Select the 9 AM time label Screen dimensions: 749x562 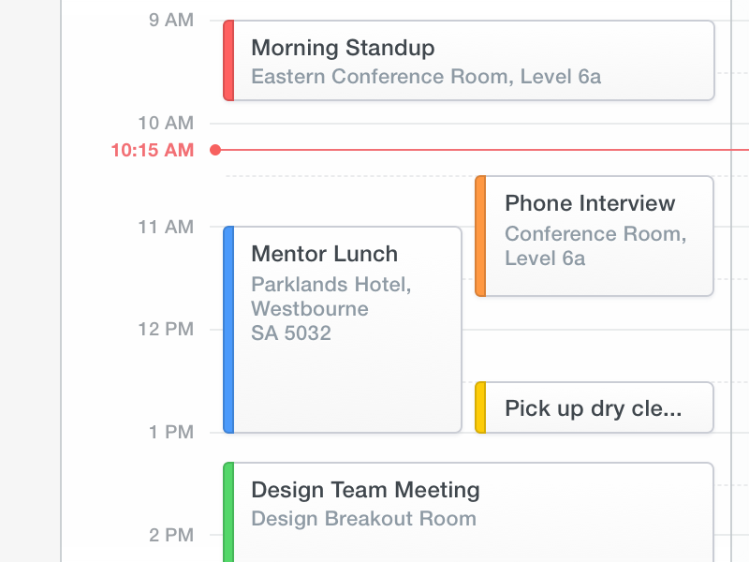pos(170,21)
